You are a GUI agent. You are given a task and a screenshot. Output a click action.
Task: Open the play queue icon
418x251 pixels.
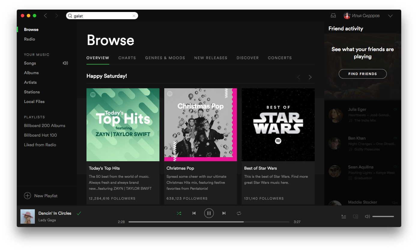pyautogui.click(x=344, y=216)
